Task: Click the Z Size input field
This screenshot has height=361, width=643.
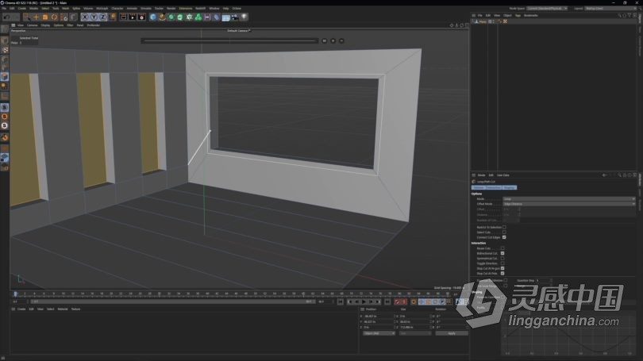Action: click(414, 328)
